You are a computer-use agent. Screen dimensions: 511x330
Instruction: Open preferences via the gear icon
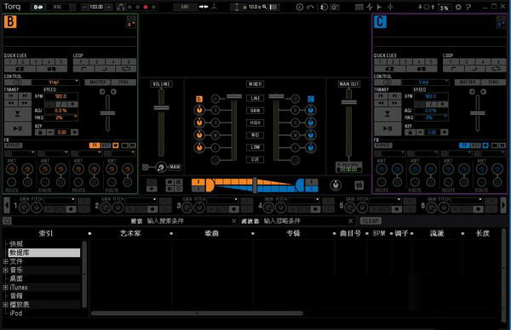pos(458,7)
